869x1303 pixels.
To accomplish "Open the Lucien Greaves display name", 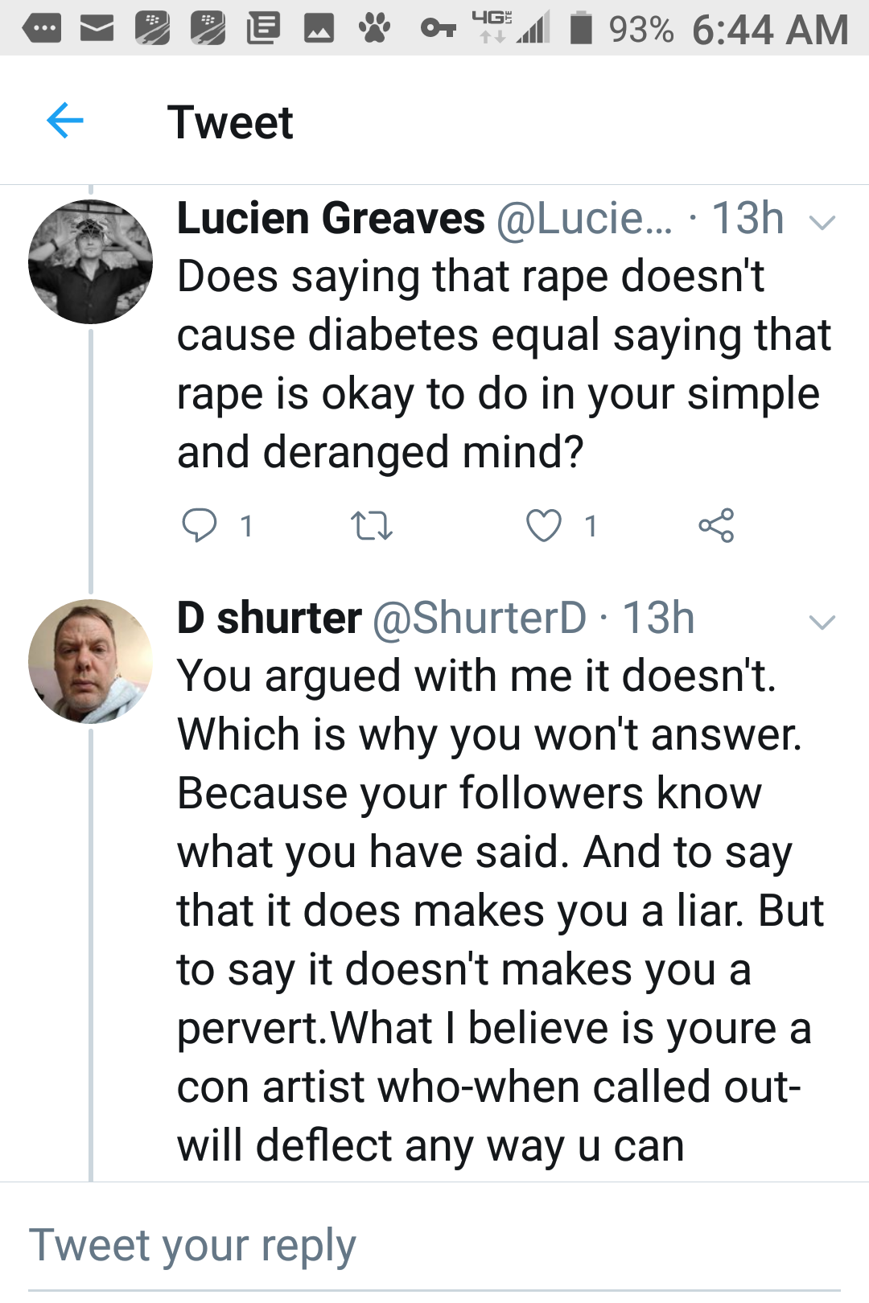I will point(331,219).
